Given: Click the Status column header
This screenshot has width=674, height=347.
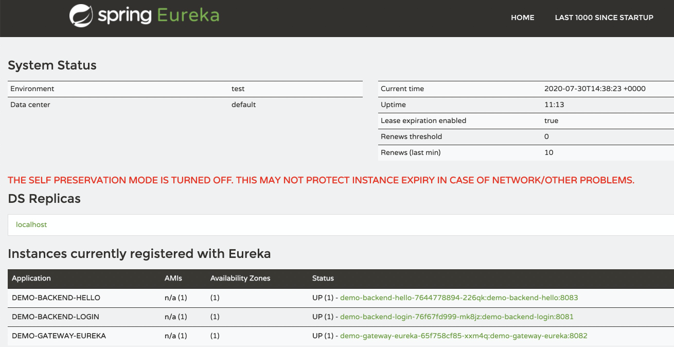Looking at the screenshot, I should pyautogui.click(x=323, y=278).
